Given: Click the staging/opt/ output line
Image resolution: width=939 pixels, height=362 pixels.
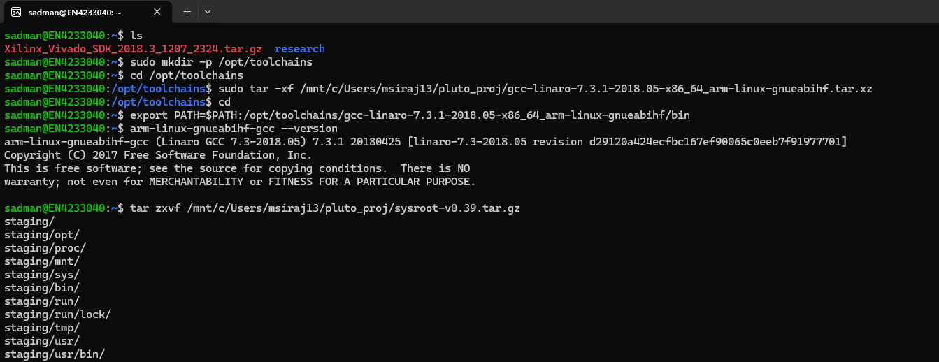Looking at the screenshot, I should click(42, 235).
